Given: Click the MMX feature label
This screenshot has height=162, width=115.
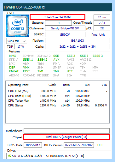Looking at the screenshot, I should 13,56.
